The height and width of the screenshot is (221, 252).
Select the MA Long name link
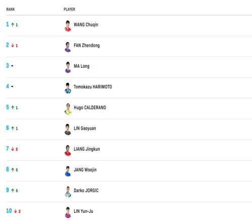[x=82, y=66]
